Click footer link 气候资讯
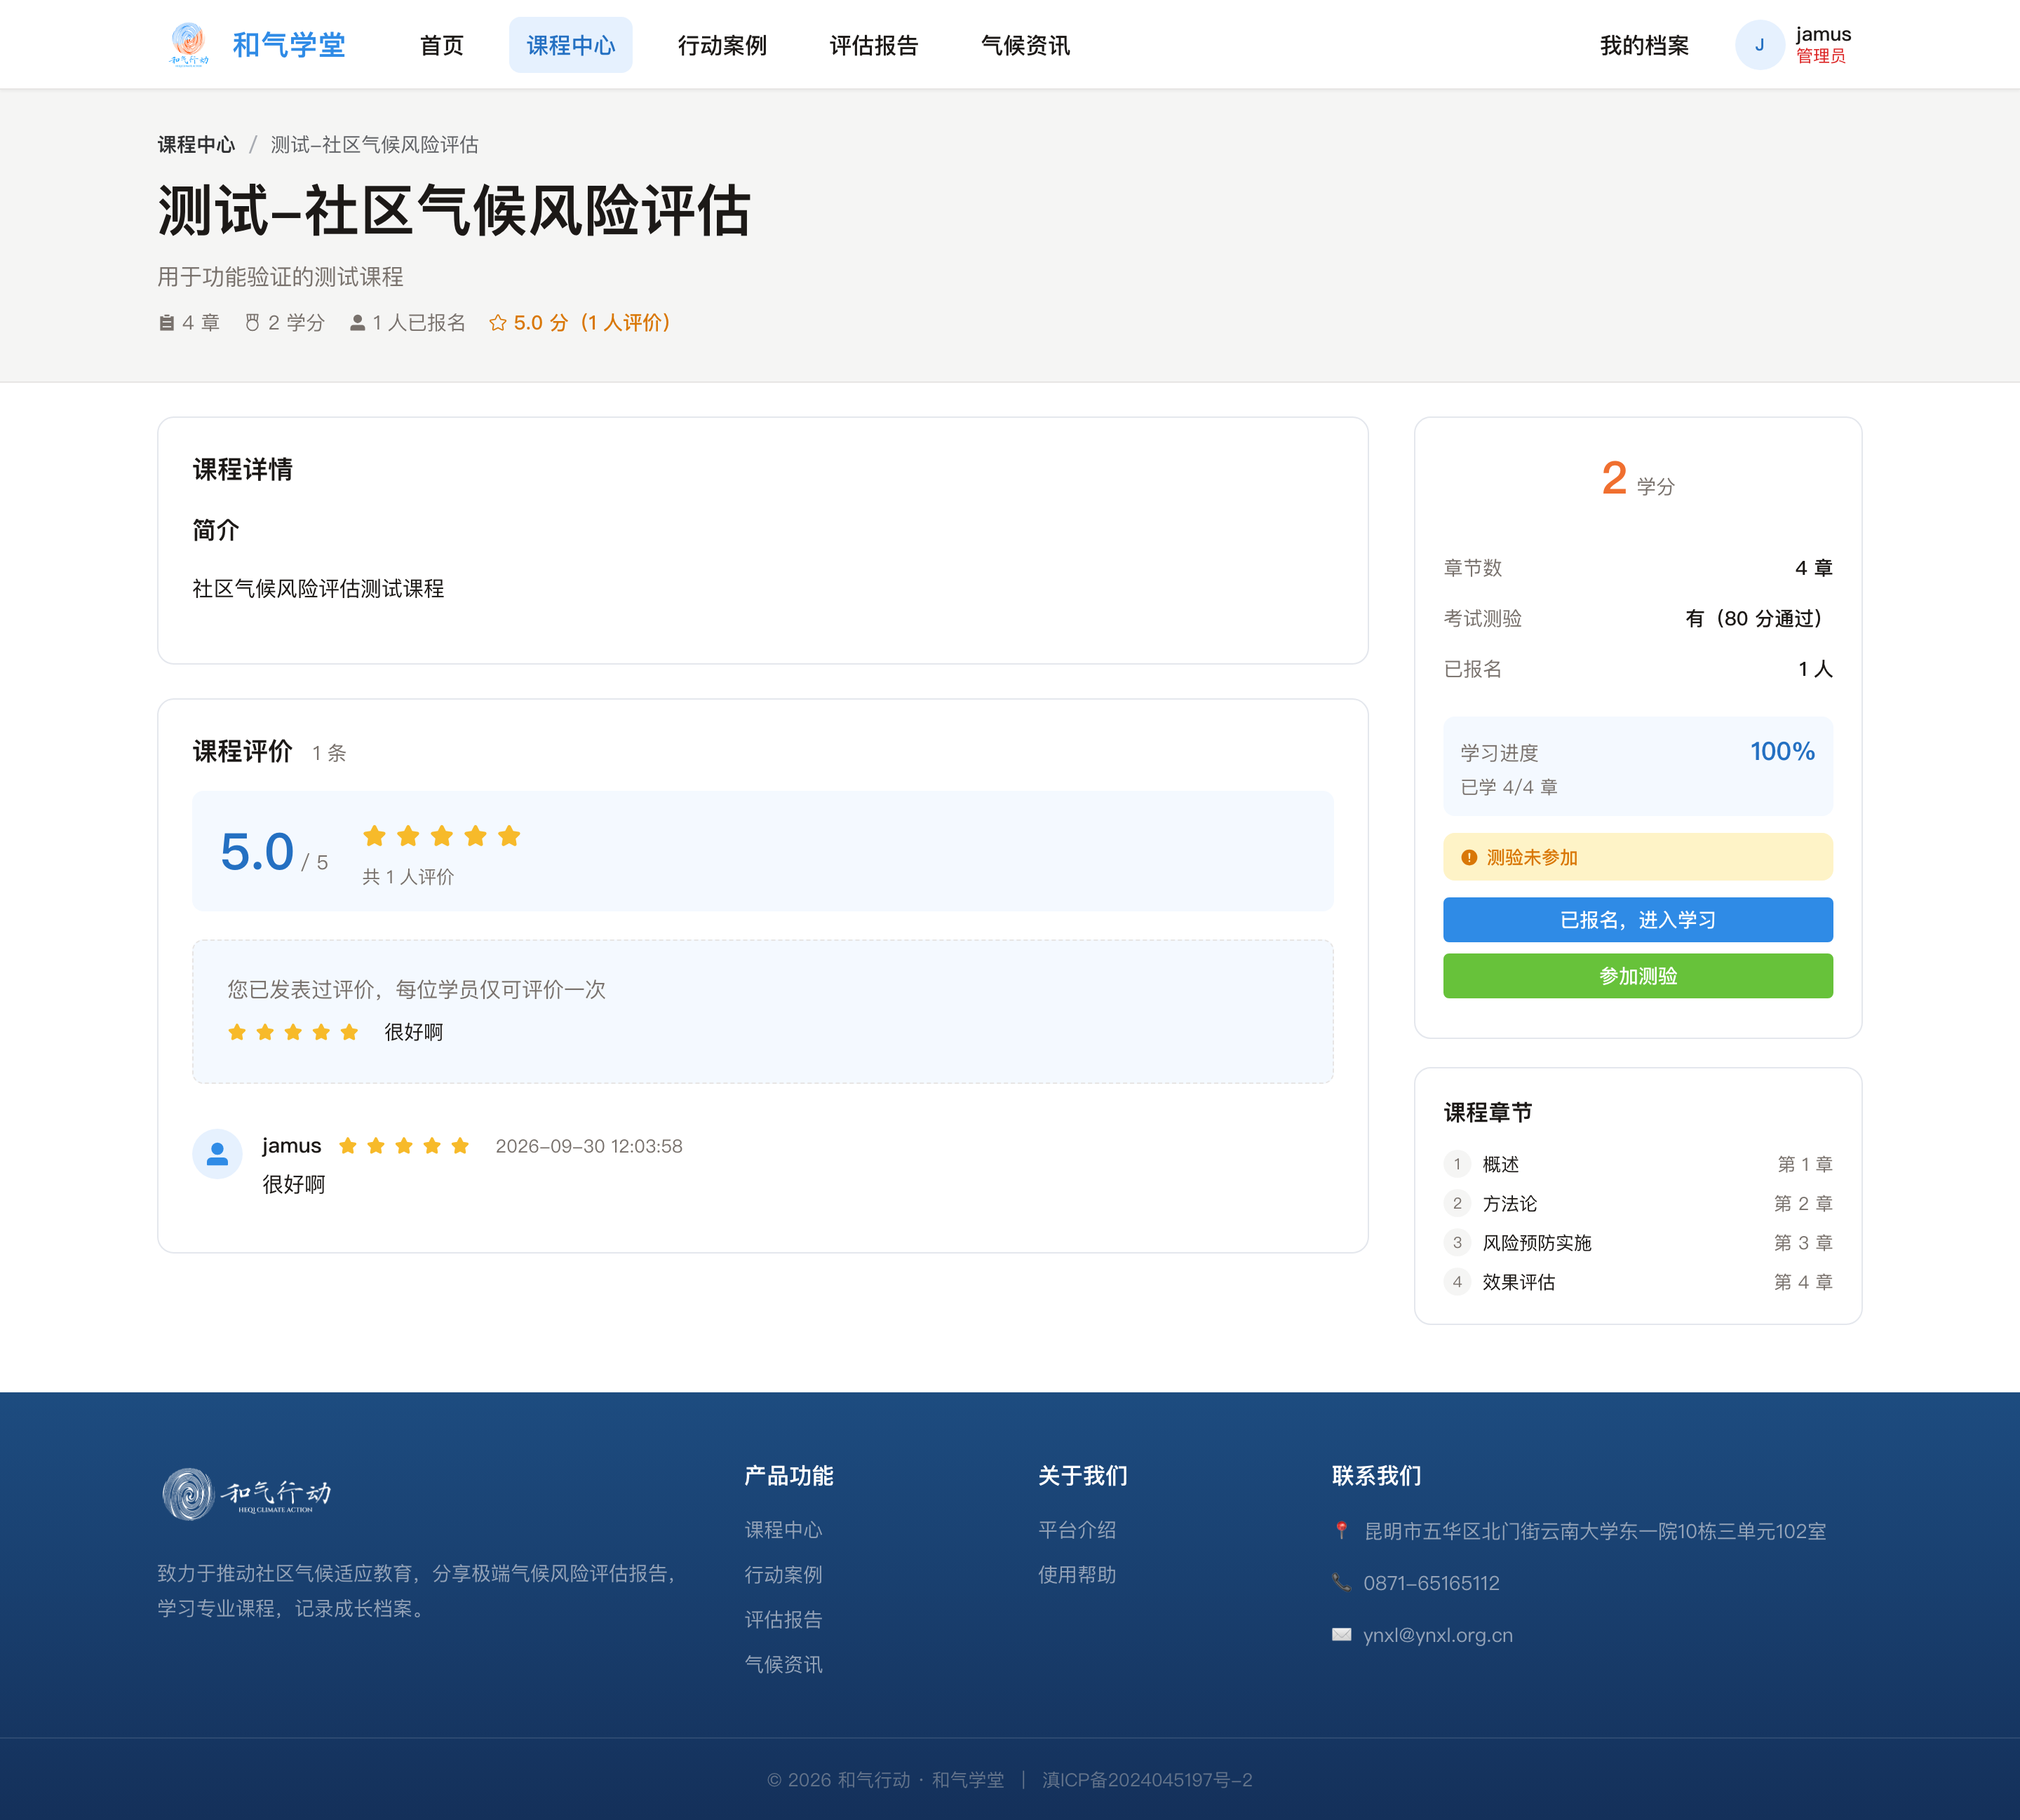 tap(783, 1664)
